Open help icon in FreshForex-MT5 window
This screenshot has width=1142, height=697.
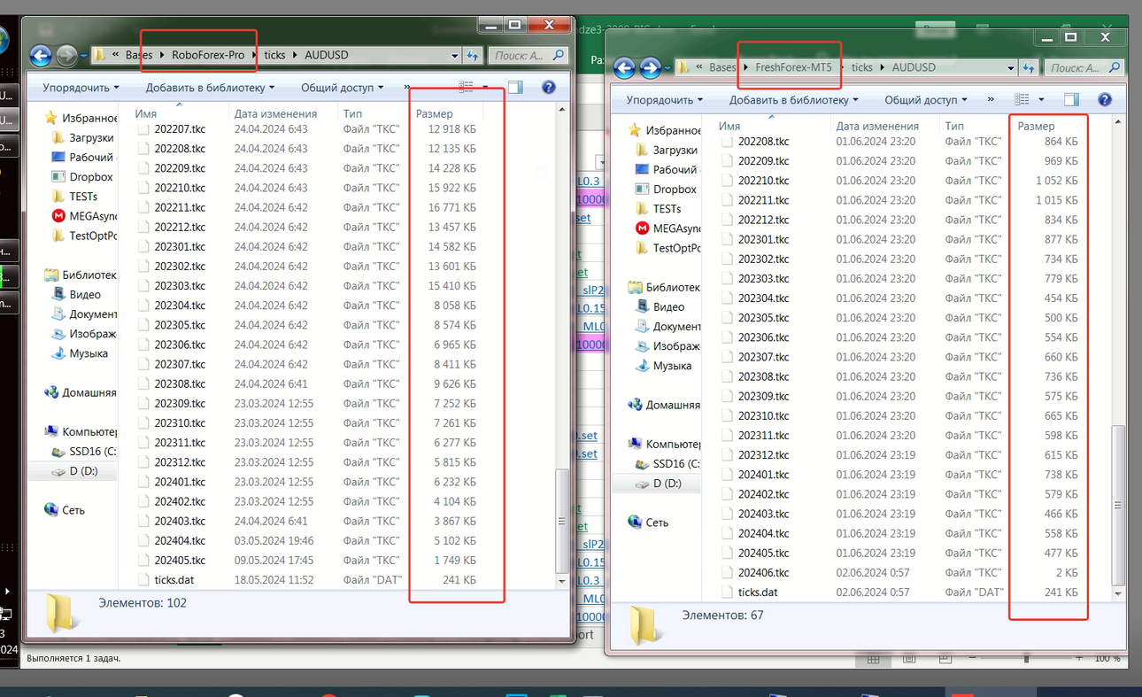coord(1104,99)
